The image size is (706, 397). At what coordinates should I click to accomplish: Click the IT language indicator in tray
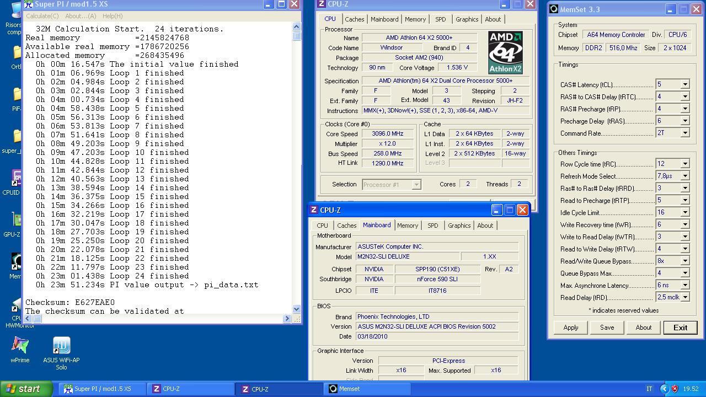coord(649,389)
